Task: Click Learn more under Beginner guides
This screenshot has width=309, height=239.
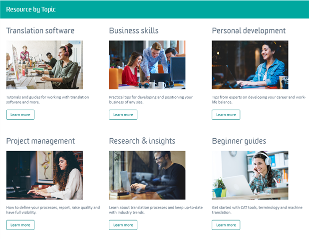Action: [226, 225]
